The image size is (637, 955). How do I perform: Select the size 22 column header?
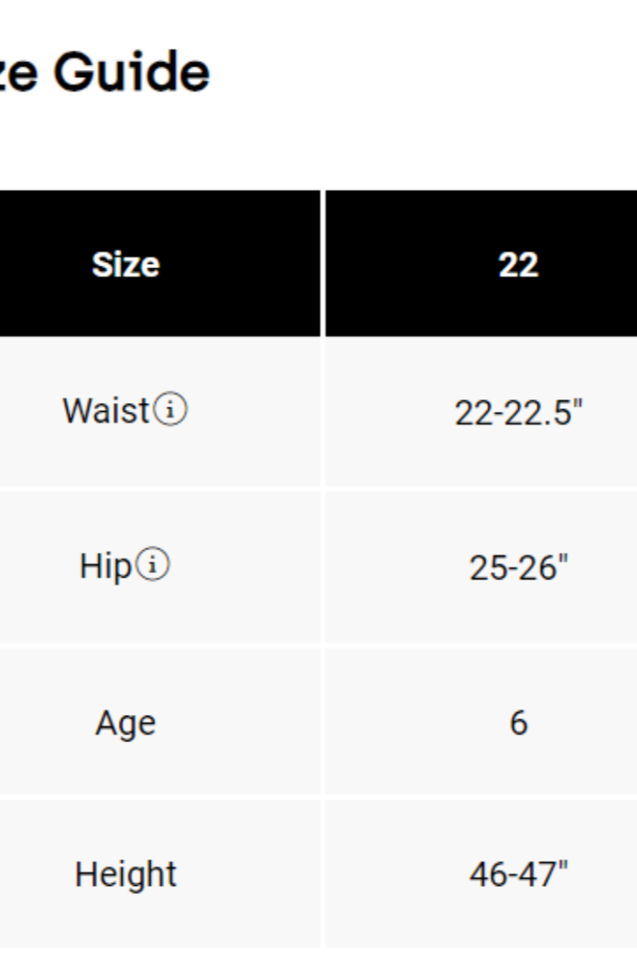tap(518, 265)
